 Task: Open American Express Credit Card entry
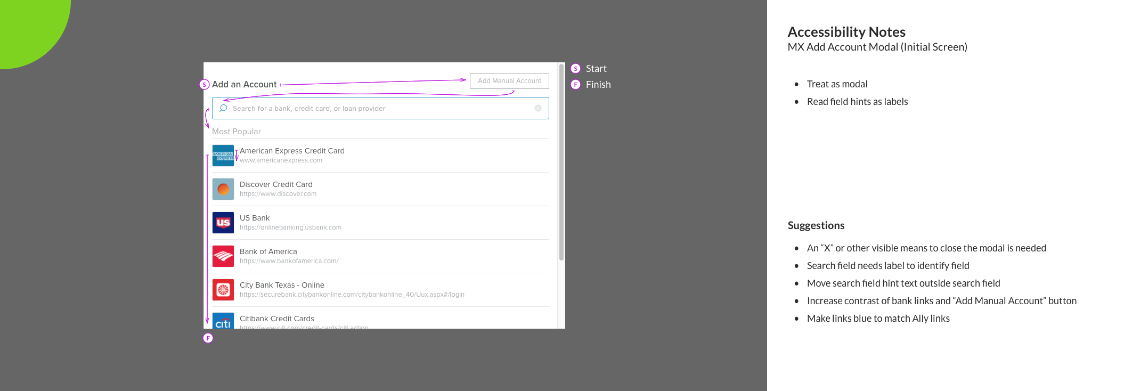point(292,151)
